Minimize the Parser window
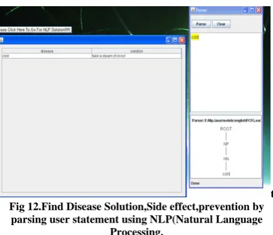Screen dimensions: 273x235 (245, 10)
